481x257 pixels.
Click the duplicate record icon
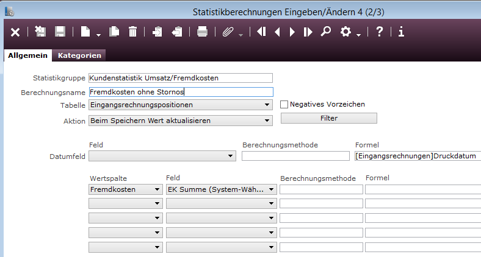coord(114,32)
